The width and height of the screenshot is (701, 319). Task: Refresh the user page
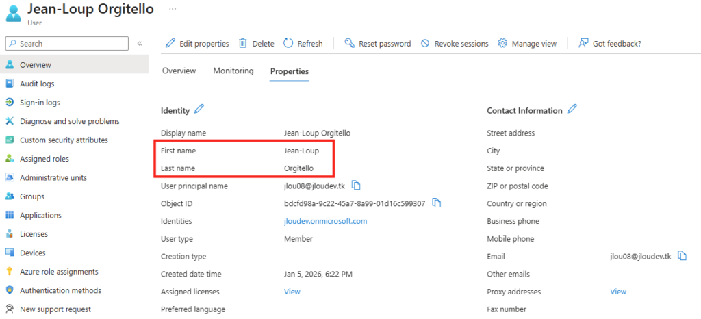point(303,43)
